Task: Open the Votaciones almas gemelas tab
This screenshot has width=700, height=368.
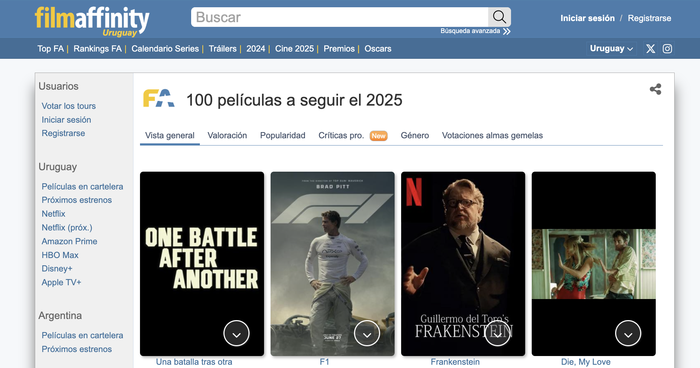Action: point(492,135)
